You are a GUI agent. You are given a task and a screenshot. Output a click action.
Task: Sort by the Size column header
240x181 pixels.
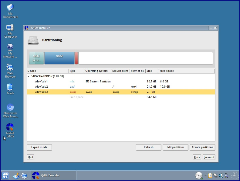point(152,71)
